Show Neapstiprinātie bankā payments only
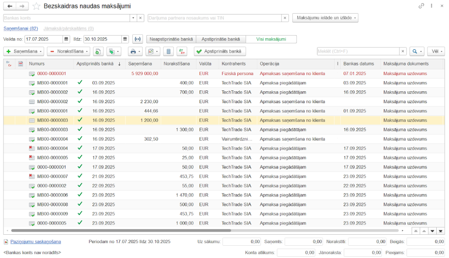This screenshot has width=449, height=258. 171,39
